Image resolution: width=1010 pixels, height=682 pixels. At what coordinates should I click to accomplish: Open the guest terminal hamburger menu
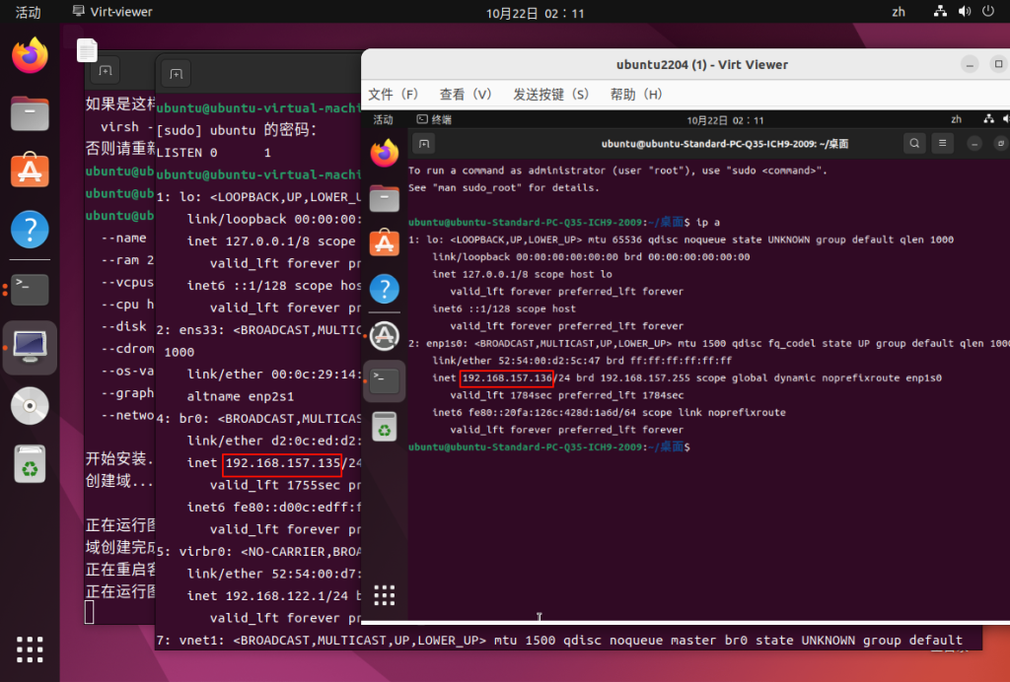(944, 144)
